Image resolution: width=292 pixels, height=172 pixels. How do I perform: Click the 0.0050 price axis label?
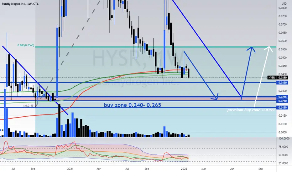[283, 132]
